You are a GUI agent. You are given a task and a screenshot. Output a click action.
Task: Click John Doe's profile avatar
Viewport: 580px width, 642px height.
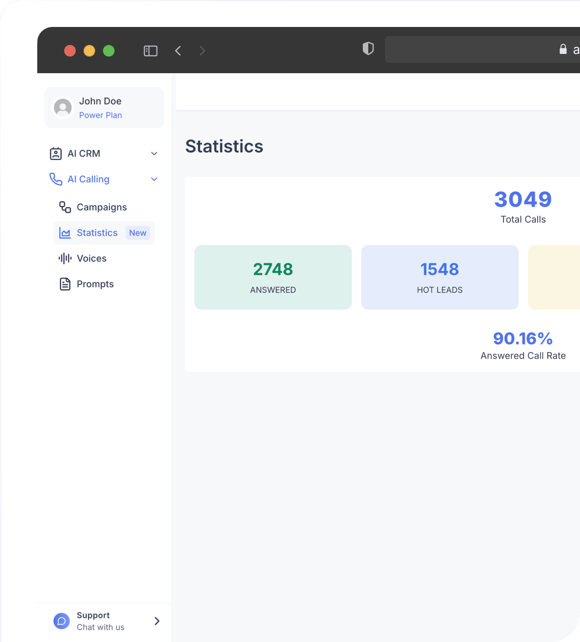click(62, 107)
